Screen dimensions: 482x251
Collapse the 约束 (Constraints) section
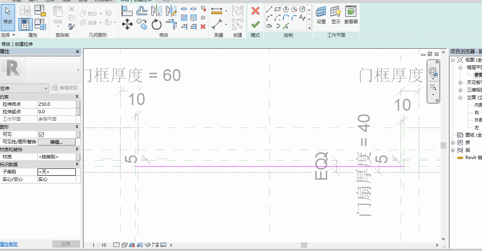click(77, 96)
